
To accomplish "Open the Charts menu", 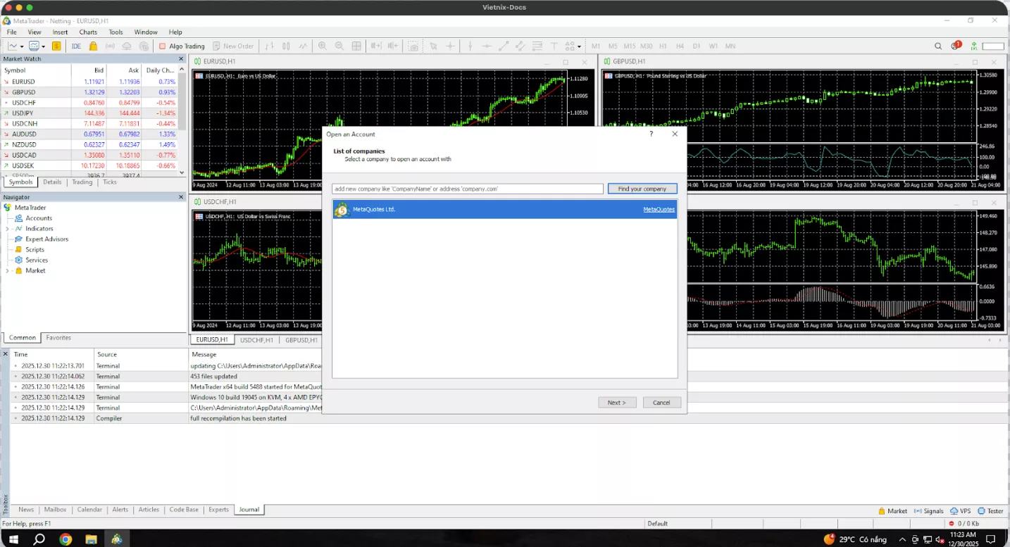I will tap(88, 32).
